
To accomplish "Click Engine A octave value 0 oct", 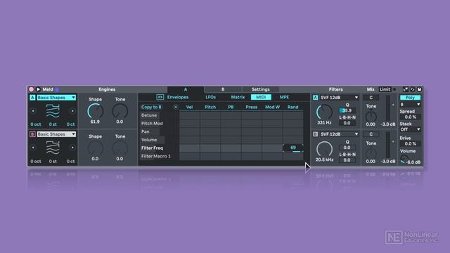I will coord(36,124).
